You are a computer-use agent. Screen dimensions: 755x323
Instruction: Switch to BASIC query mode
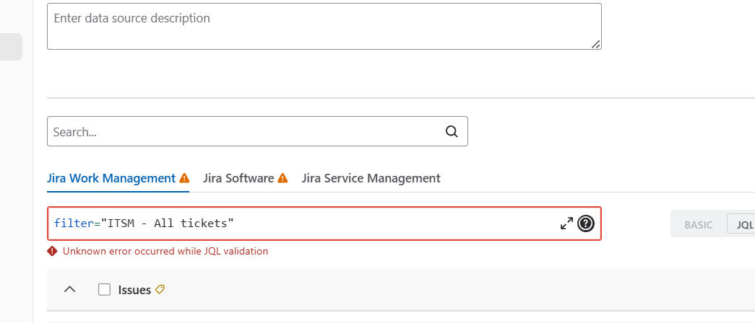tap(698, 225)
